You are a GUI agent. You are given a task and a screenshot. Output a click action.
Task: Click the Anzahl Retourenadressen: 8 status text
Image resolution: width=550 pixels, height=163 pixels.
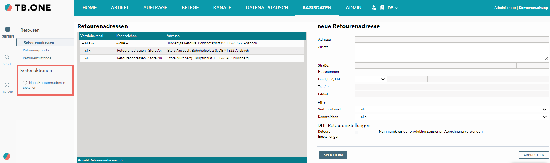(x=100, y=160)
